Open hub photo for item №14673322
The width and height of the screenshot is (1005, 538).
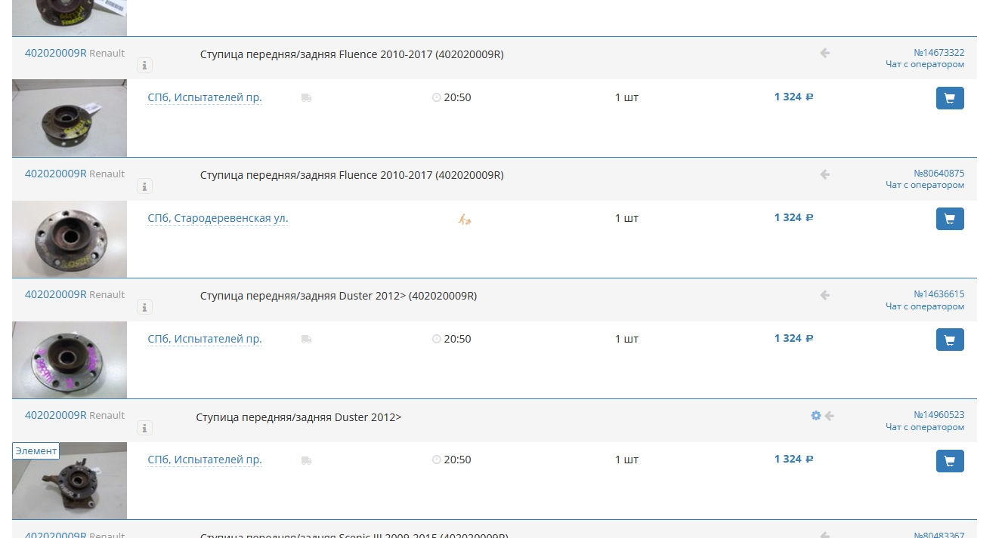point(70,118)
